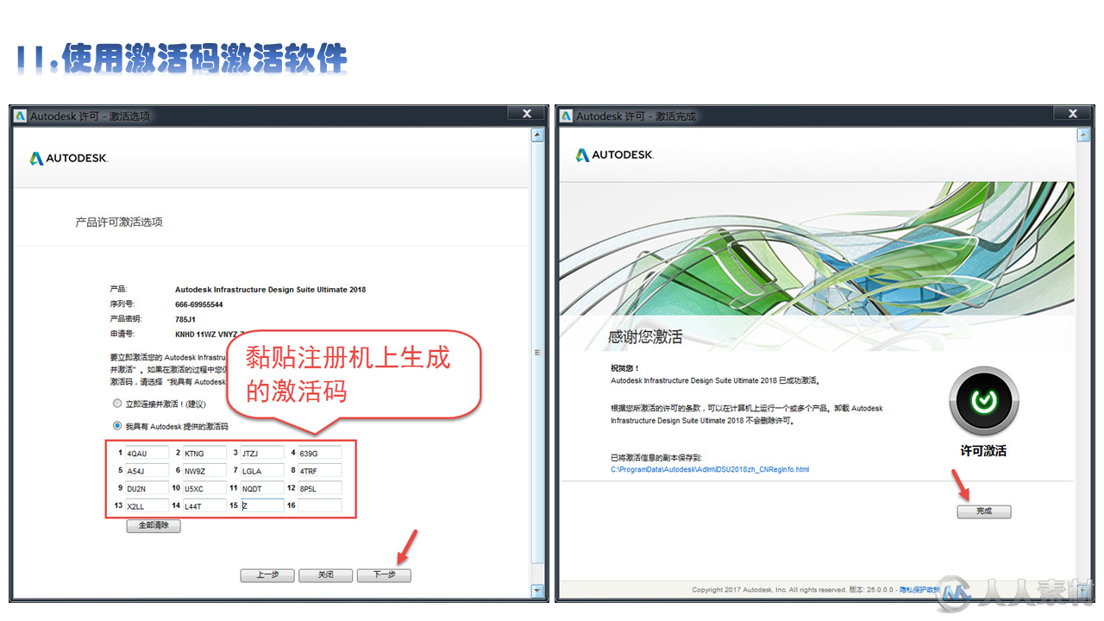Click activation code field 12 containing 8P5L

click(320, 488)
